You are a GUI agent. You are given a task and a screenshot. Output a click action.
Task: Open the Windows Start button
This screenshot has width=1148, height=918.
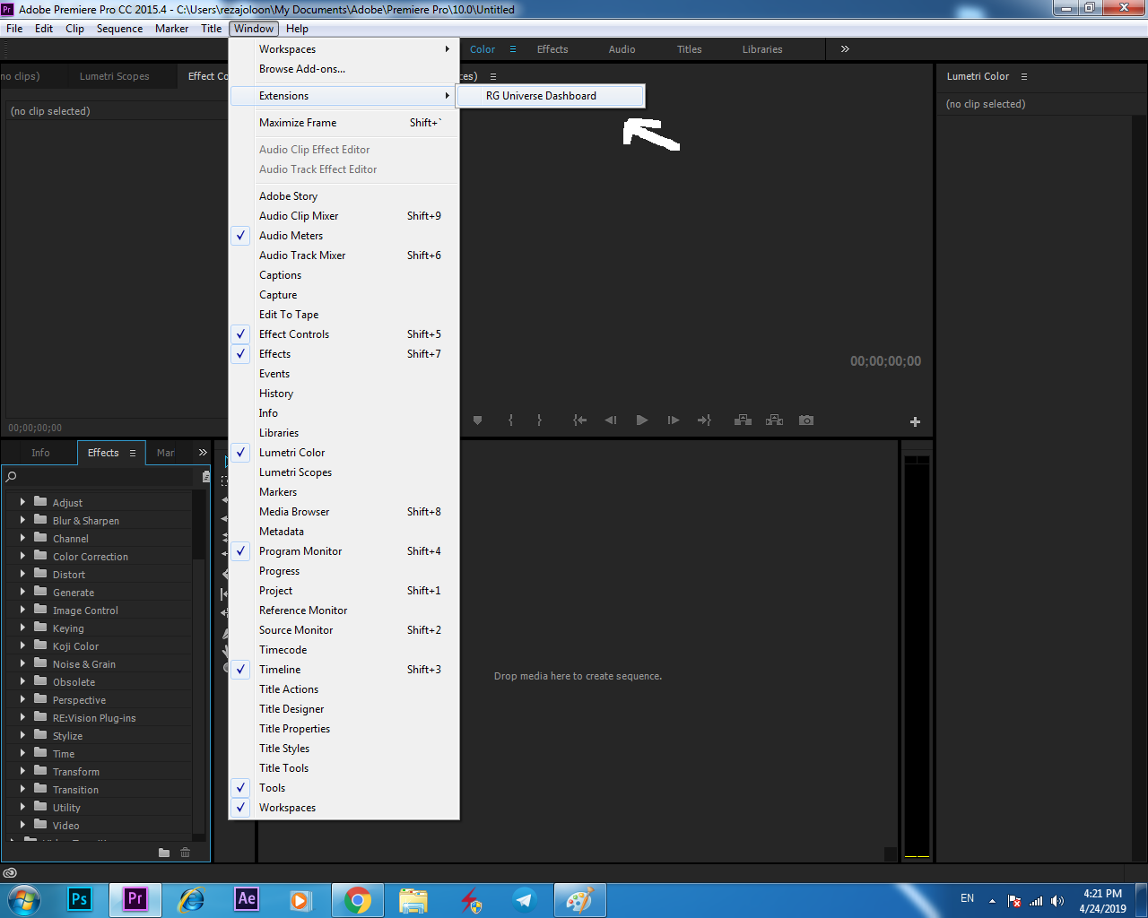24,900
